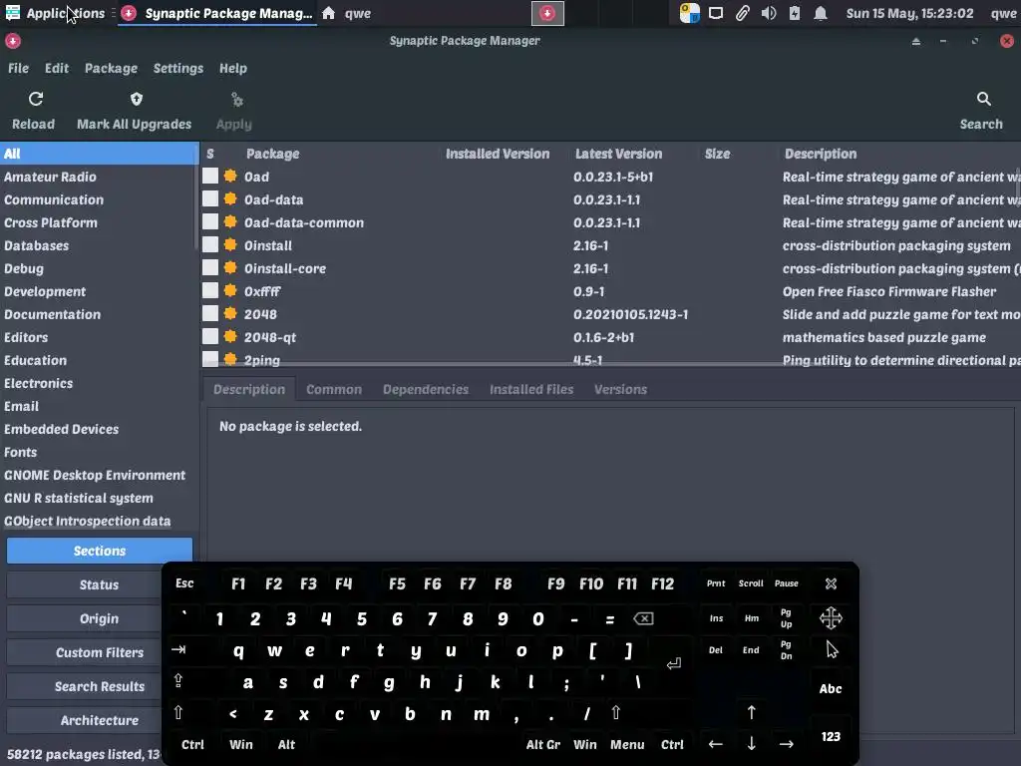Open the Edit menu
Viewport: 1021px width, 766px height.
pyautogui.click(x=57, y=68)
